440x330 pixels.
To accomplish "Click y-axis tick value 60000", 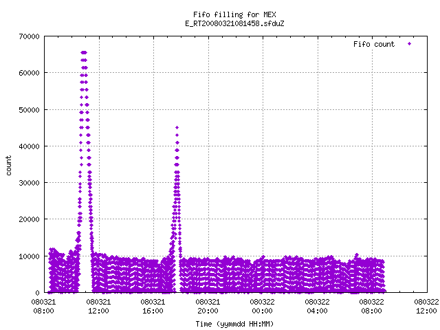I will pos(29,74).
